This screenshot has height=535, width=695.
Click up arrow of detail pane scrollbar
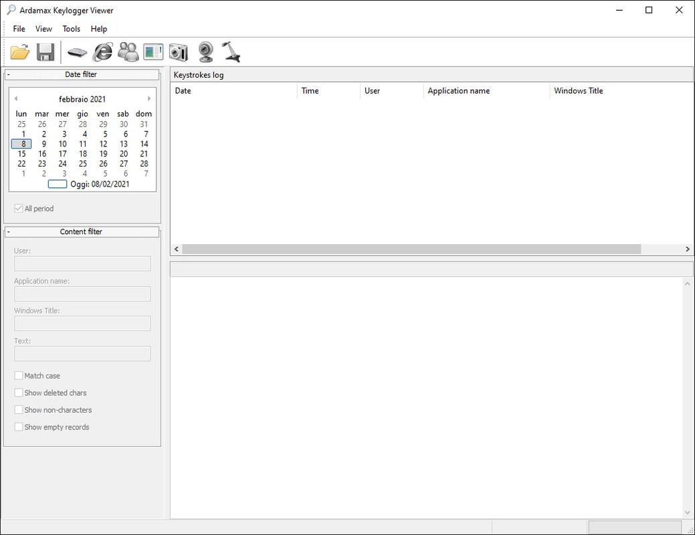click(688, 284)
